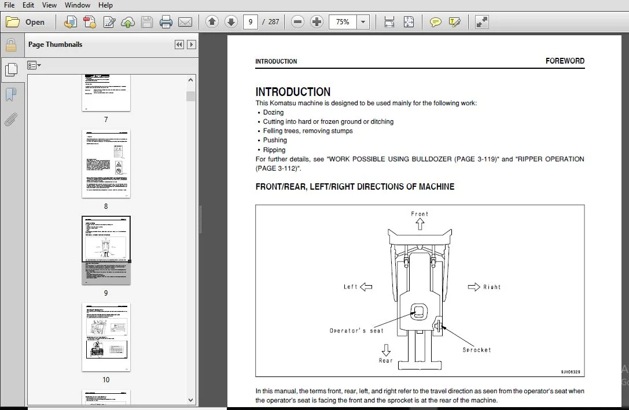629x410 pixels.
Task: Open the File menu
Action: tap(9, 5)
